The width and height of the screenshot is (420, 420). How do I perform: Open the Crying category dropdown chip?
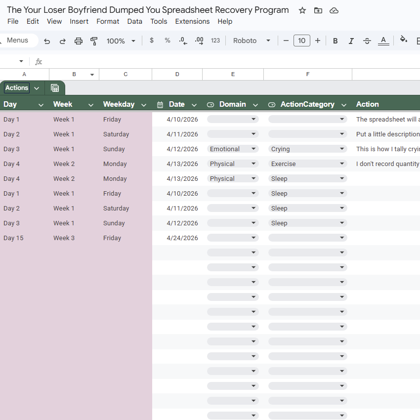(x=307, y=149)
